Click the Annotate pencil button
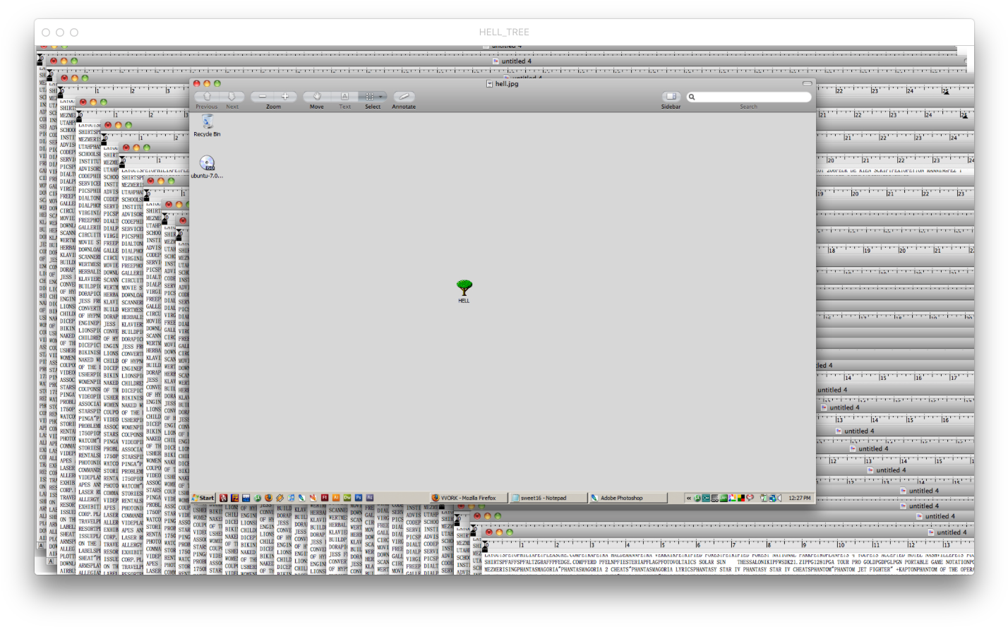Image resolution: width=1008 pixels, height=627 pixels. tap(404, 97)
